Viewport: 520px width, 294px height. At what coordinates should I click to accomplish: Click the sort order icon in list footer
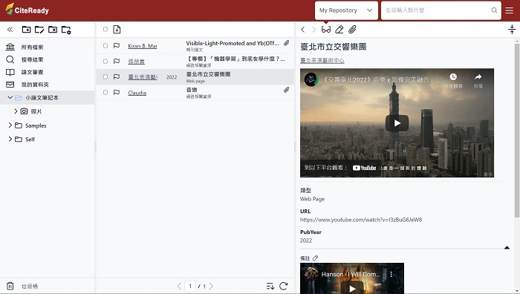coord(270,286)
